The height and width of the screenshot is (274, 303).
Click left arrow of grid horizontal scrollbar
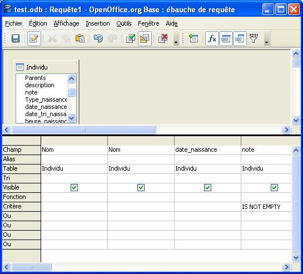click(x=6, y=267)
